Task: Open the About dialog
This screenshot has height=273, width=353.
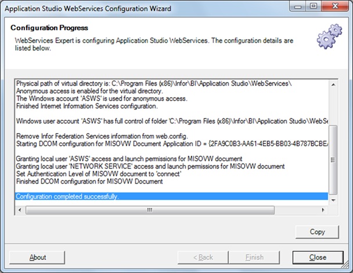Action: [38, 257]
